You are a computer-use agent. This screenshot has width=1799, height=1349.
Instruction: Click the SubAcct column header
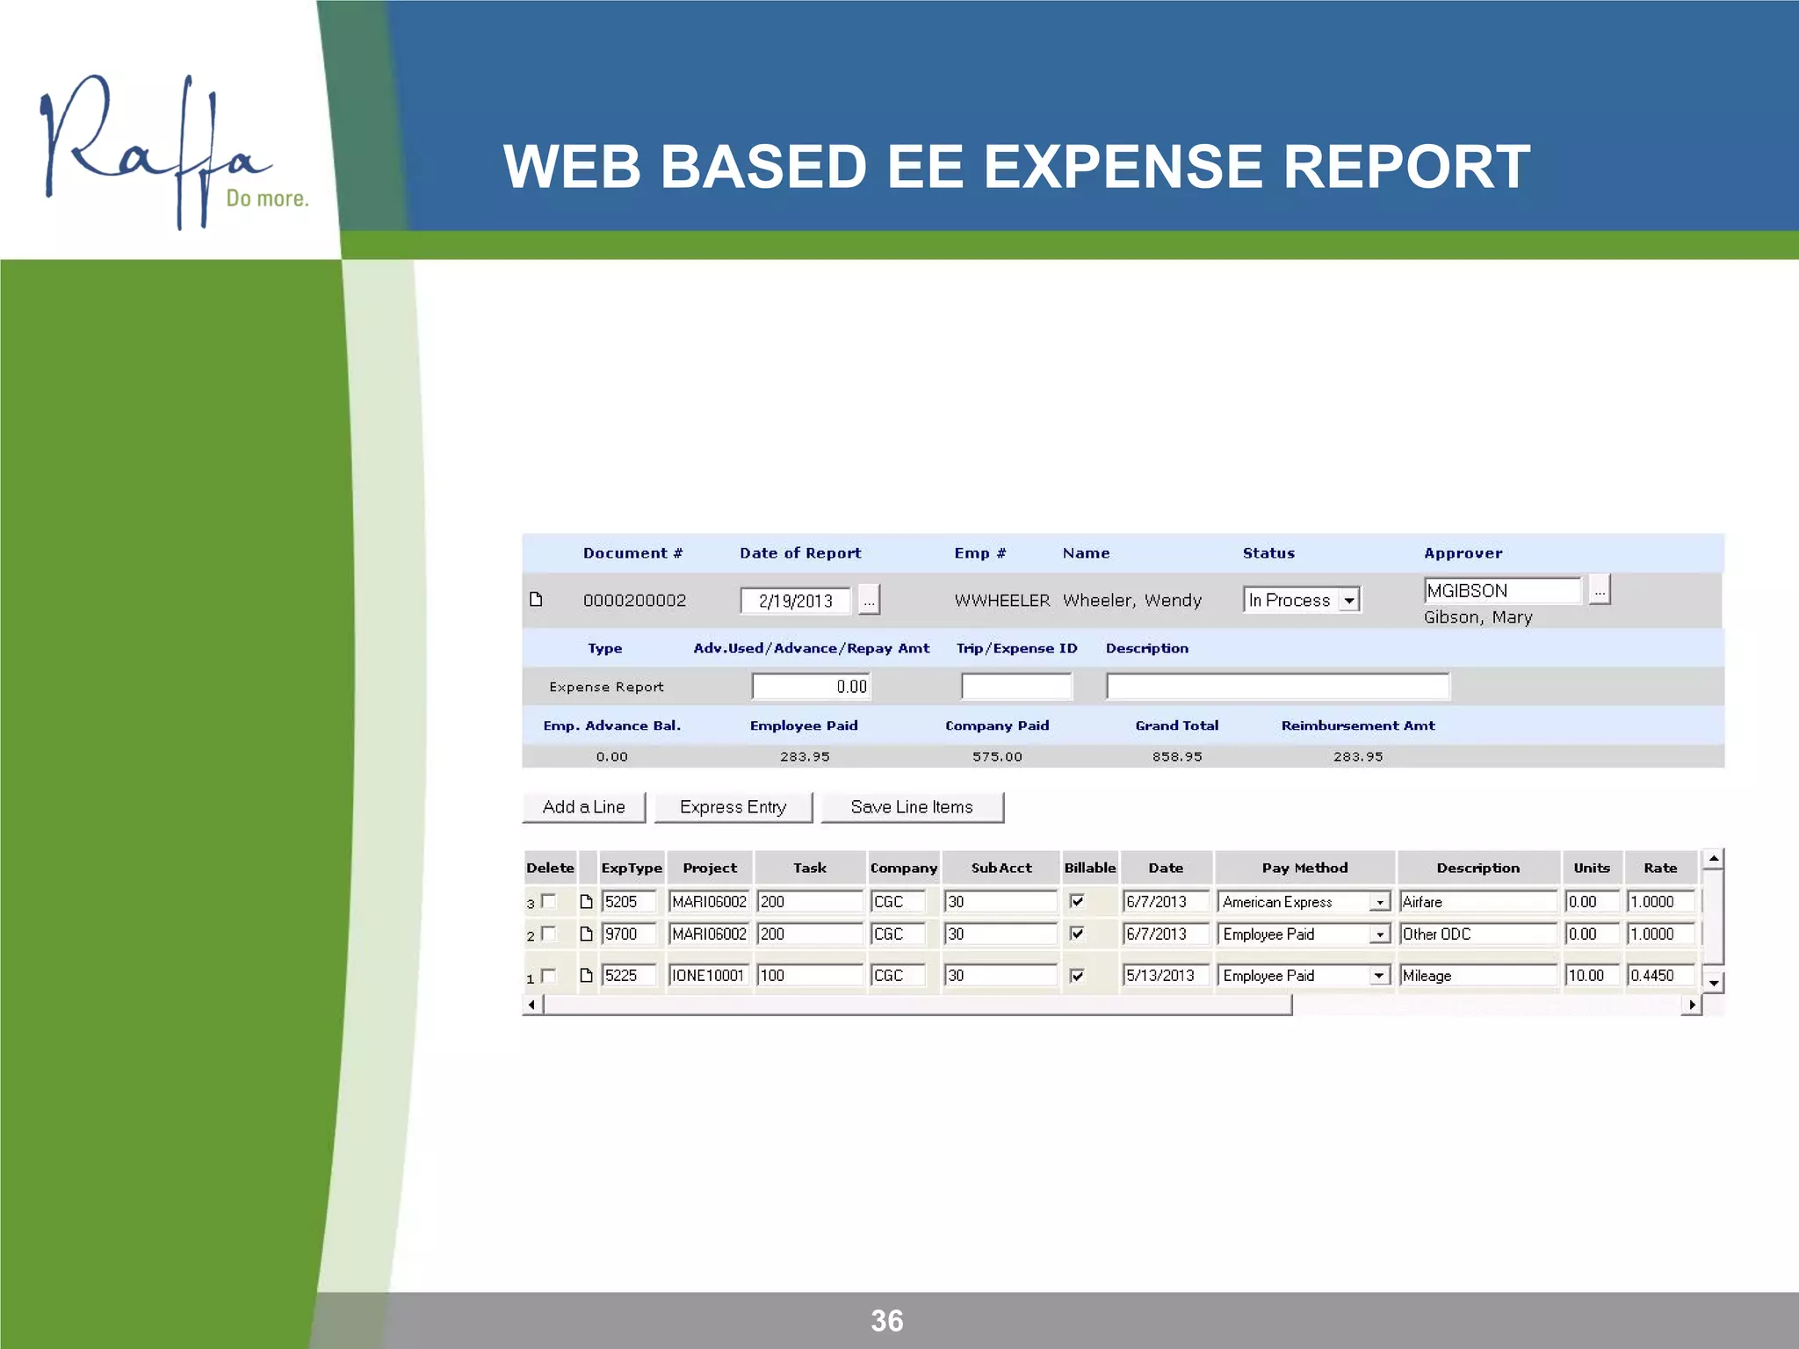click(x=1001, y=868)
